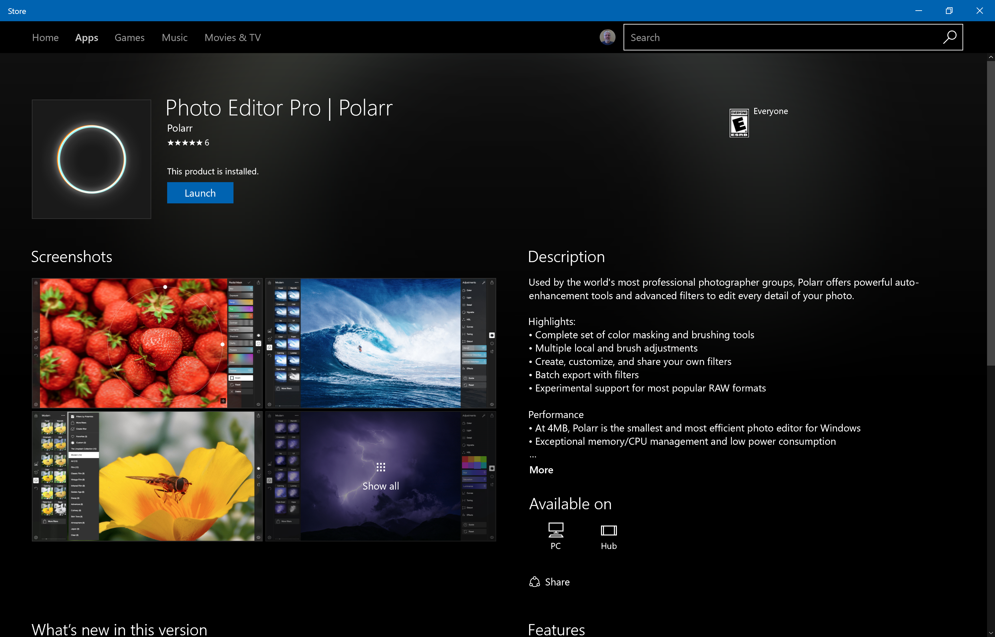Click the Share icon
Image resolution: width=995 pixels, height=637 pixels.
(x=535, y=582)
